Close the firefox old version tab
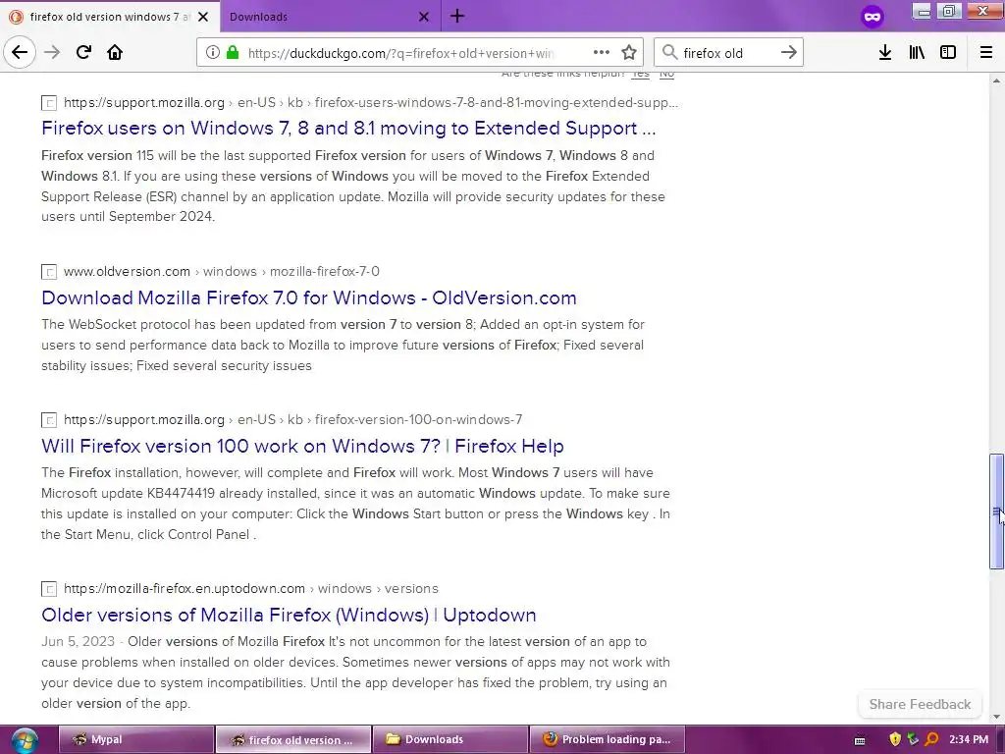The width and height of the screenshot is (1005, 754). [203, 17]
